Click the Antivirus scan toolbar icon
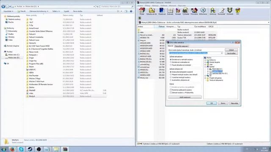 coord(213,11)
